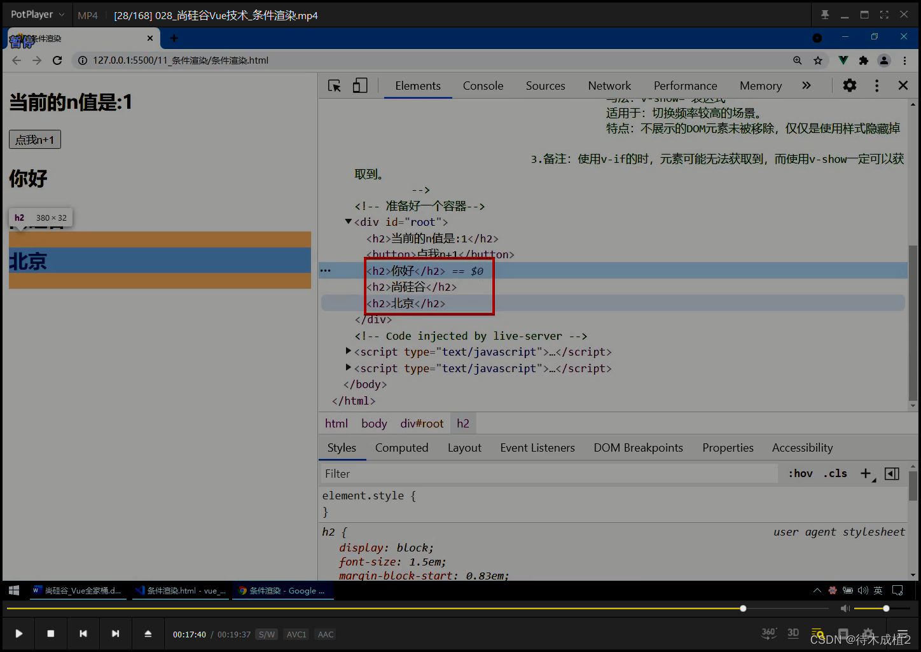921x652 pixels.
Task: Select the h2 尚硅谷 element row
Action: pos(412,287)
